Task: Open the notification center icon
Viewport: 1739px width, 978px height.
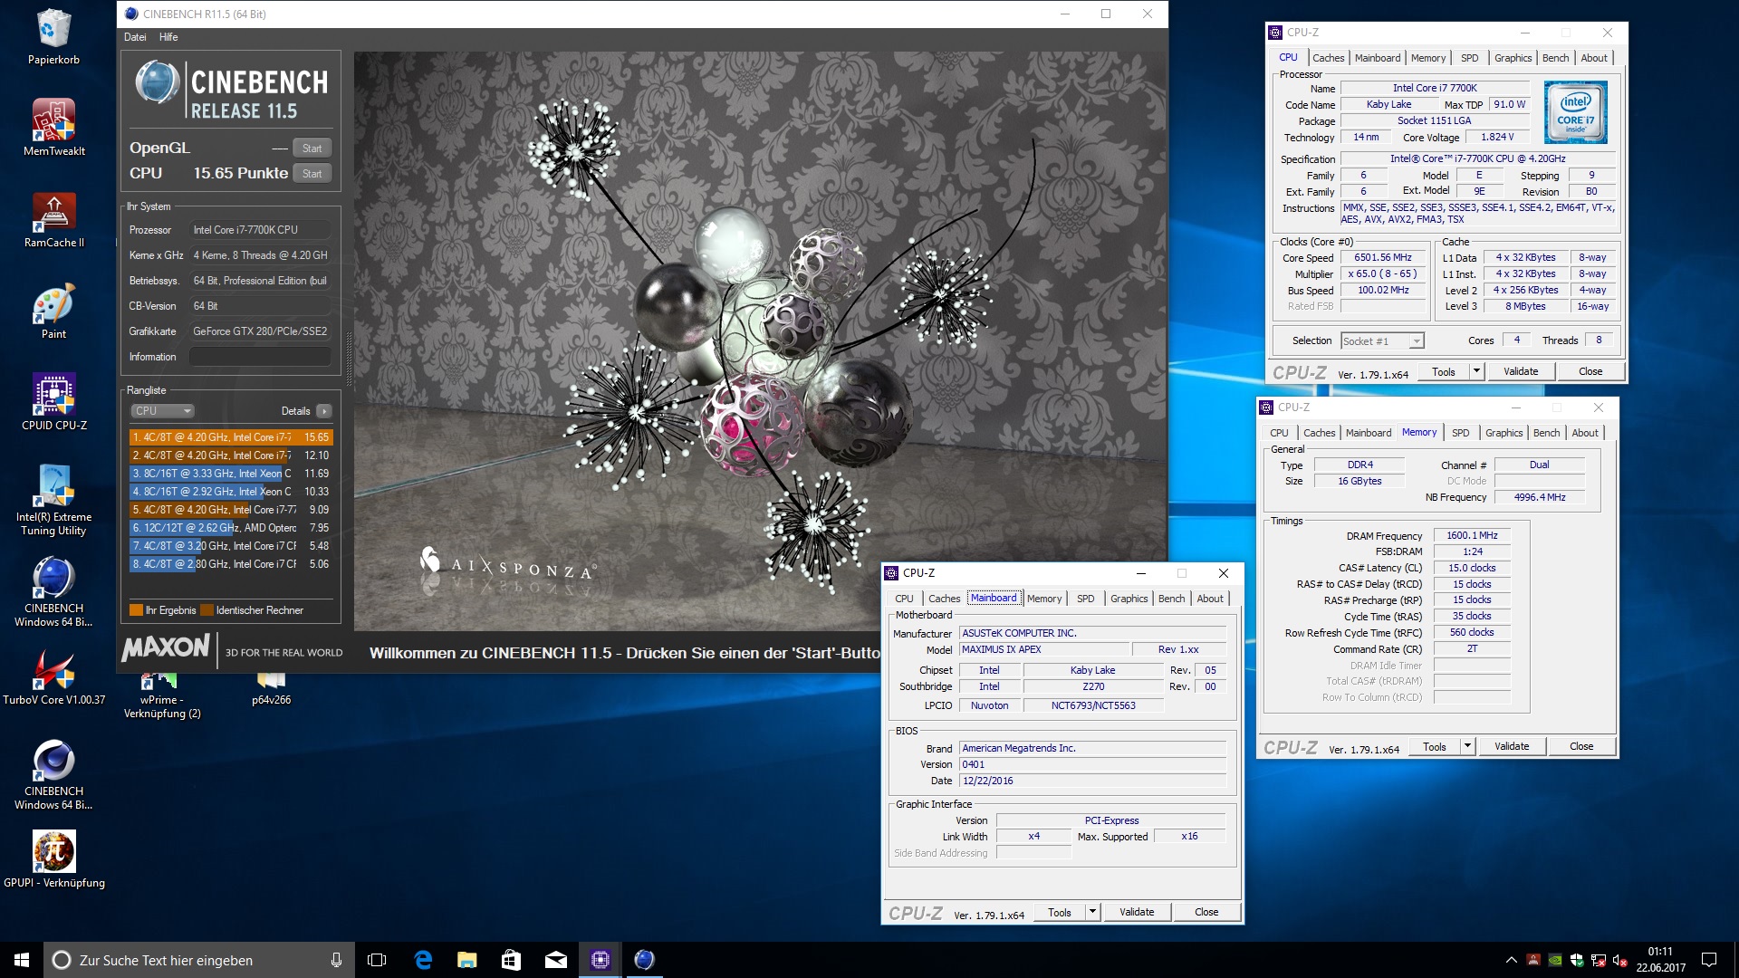Action: [1709, 960]
